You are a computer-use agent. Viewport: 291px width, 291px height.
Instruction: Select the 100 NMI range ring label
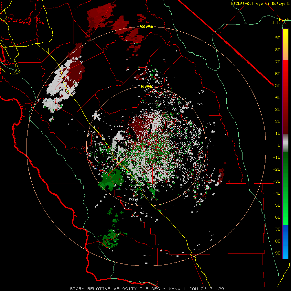tap(146, 27)
